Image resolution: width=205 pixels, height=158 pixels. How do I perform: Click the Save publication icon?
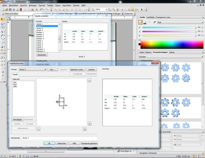tap(10, 9)
